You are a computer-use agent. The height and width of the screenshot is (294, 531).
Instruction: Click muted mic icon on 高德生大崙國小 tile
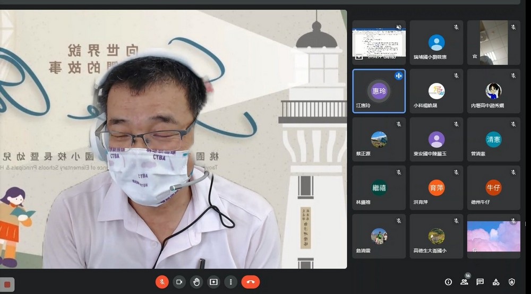coord(456,221)
